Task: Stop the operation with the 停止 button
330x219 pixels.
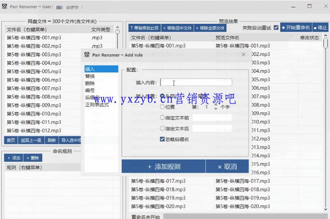Action: [x=320, y=28]
